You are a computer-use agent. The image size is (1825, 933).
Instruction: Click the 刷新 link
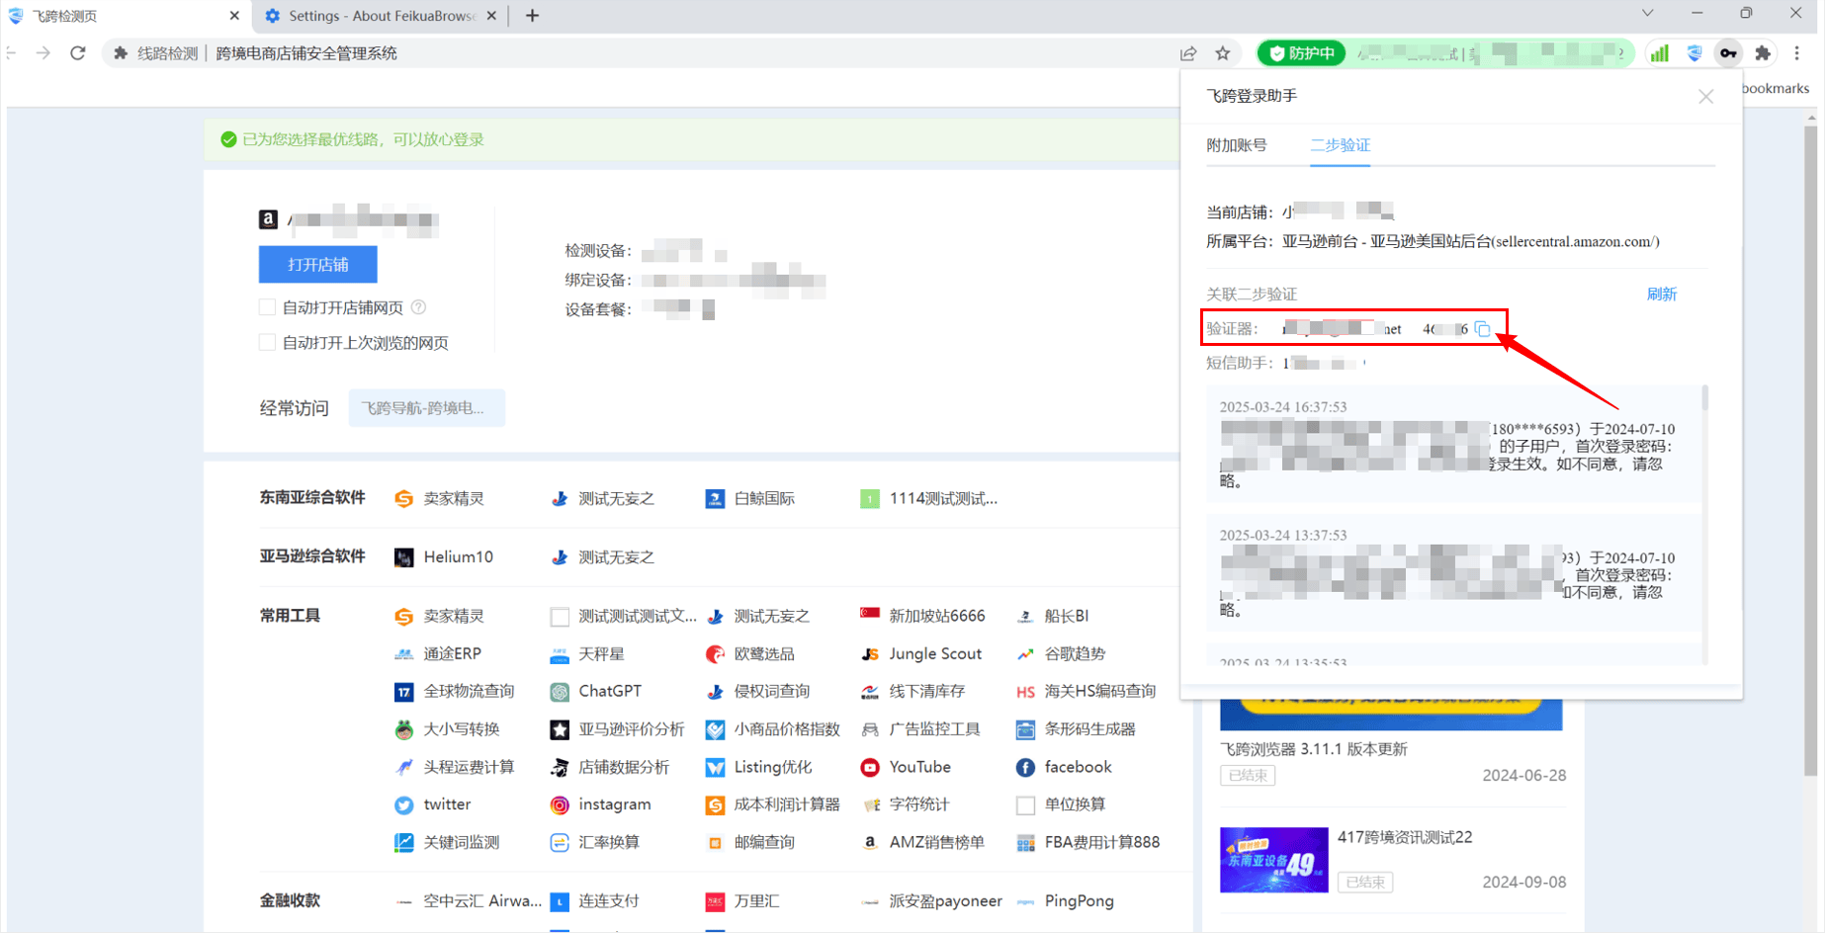[1661, 295]
